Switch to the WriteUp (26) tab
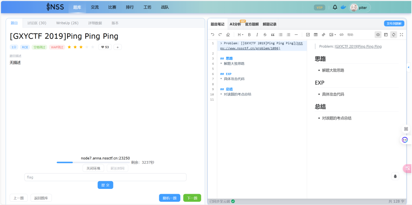 [67, 23]
